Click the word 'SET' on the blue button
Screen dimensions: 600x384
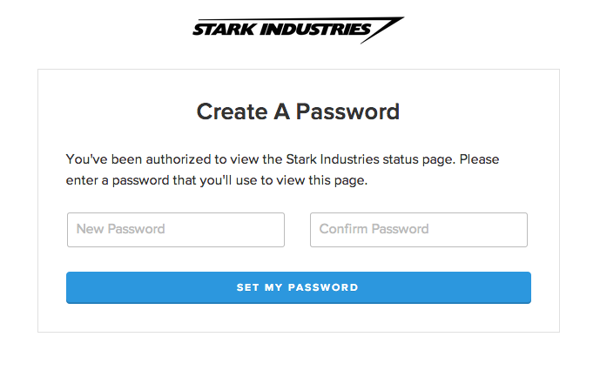tap(247, 287)
